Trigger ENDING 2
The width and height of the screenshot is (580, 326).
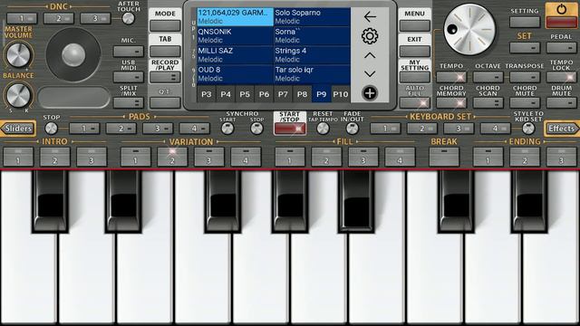point(525,157)
